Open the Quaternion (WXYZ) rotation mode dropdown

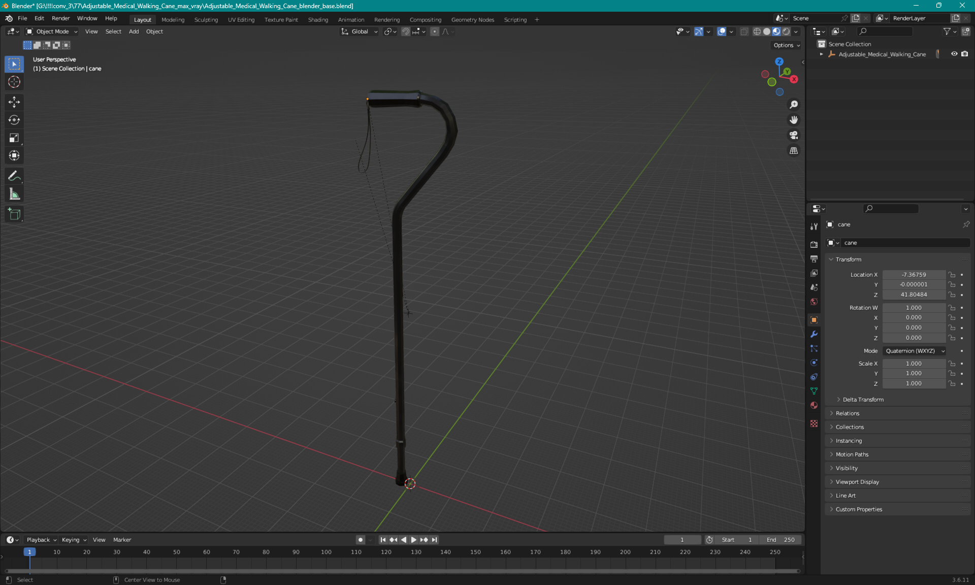[x=914, y=351]
